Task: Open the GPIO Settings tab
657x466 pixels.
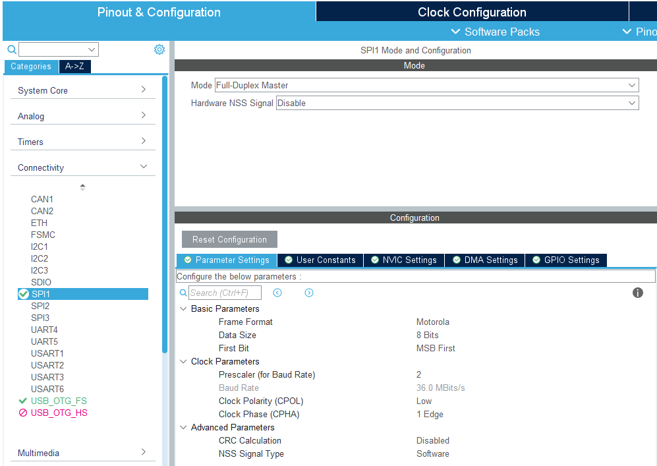Action: (x=565, y=260)
